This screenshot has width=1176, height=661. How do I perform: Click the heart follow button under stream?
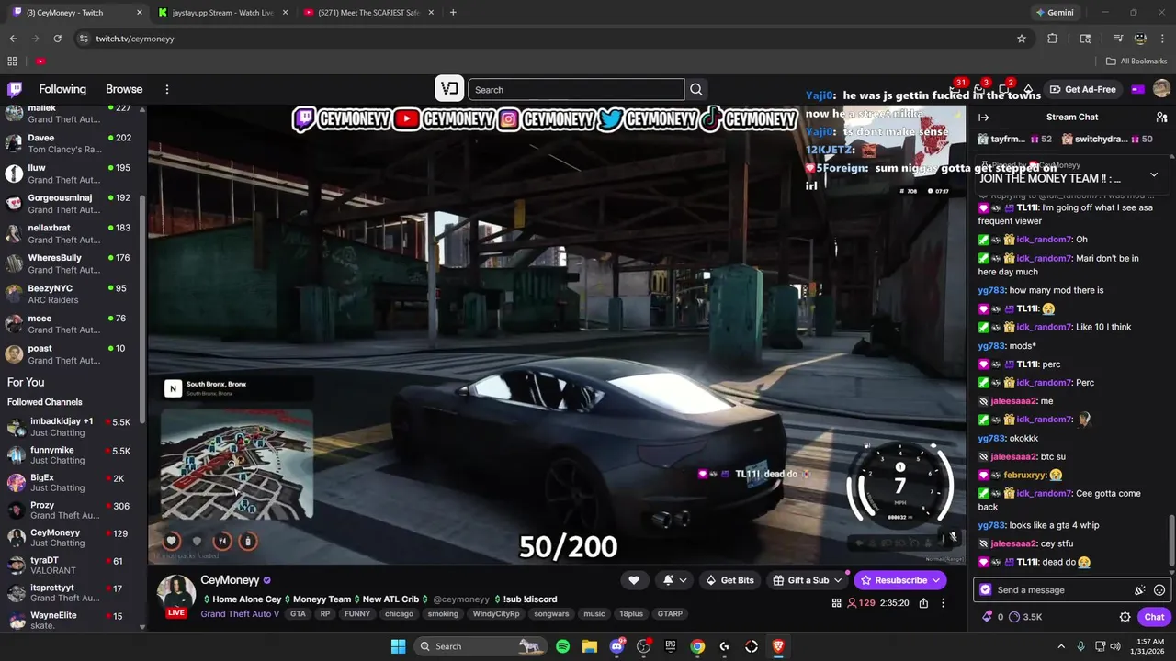point(634,580)
